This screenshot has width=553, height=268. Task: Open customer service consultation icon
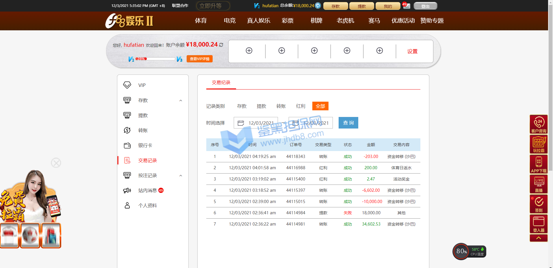539,124
